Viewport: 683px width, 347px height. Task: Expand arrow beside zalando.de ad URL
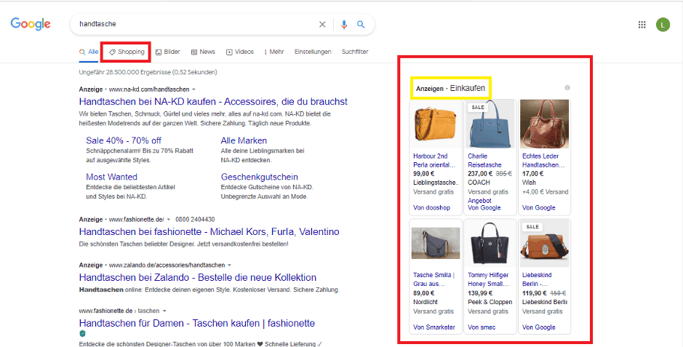pos(230,266)
